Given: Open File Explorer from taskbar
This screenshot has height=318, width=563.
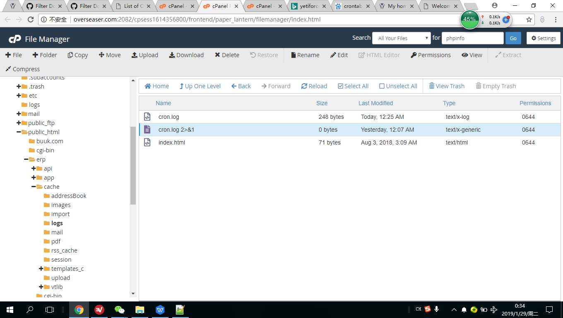Looking at the screenshot, I should tap(140, 309).
